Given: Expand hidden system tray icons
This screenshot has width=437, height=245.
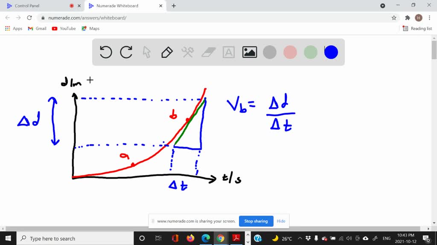Looking at the screenshot, I should pyautogui.click(x=300, y=238).
